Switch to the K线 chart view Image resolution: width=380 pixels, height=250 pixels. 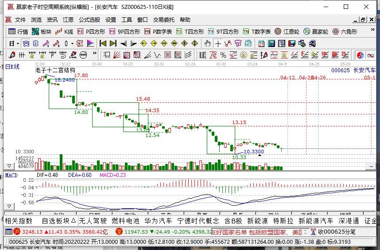[64, 31]
